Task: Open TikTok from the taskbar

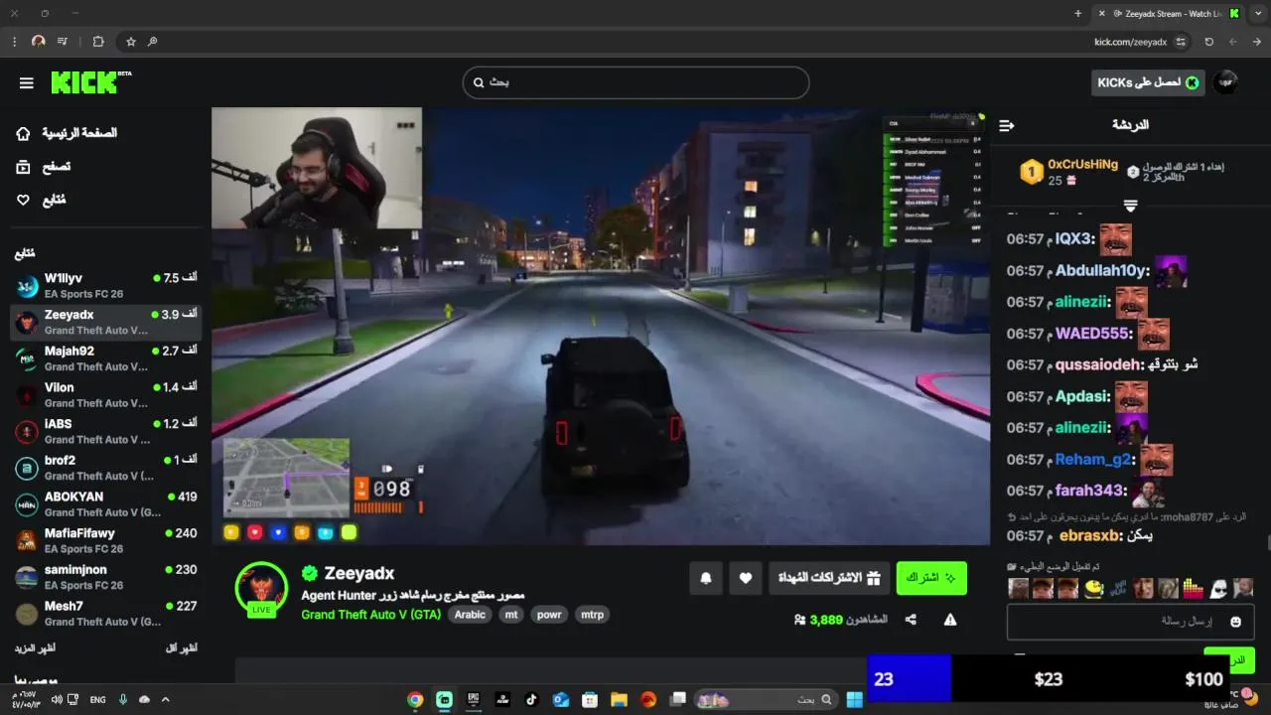Action: coord(531,699)
